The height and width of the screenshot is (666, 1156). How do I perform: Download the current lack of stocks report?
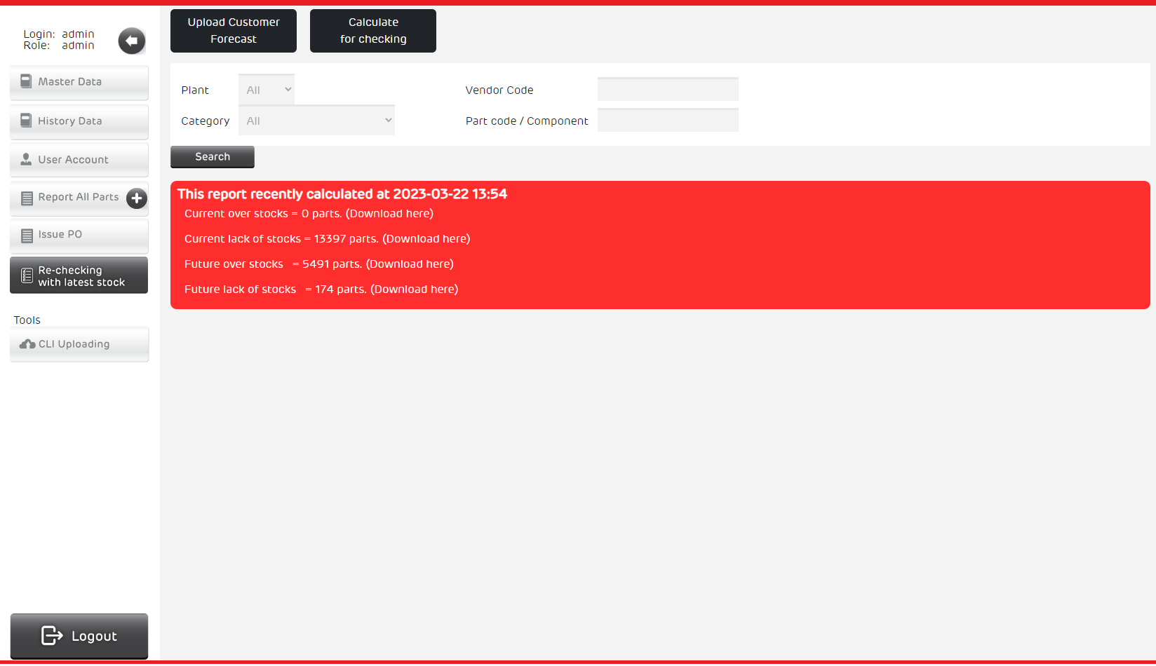[426, 239]
